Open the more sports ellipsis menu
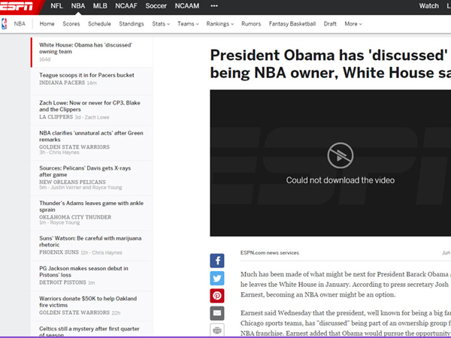 click(214, 6)
